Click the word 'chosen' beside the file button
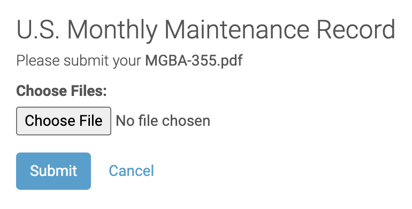412x209 pixels. [x=186, y=121]
